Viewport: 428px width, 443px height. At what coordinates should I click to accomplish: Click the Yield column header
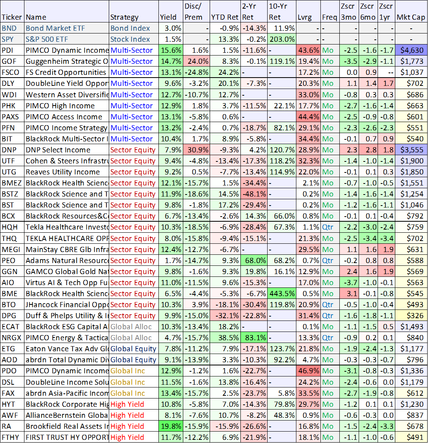click(171, 11)
